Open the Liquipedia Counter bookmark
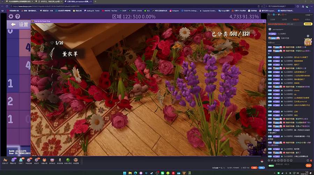 208,10
